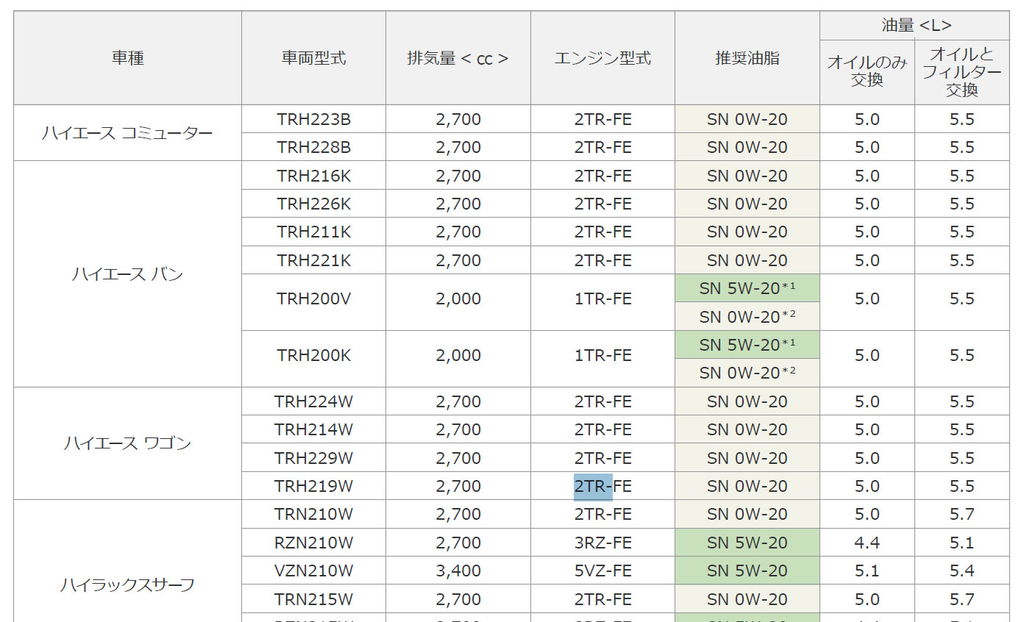
Task: Select the ハイエース バン vehicle cell
Action: tap(128, 274)
